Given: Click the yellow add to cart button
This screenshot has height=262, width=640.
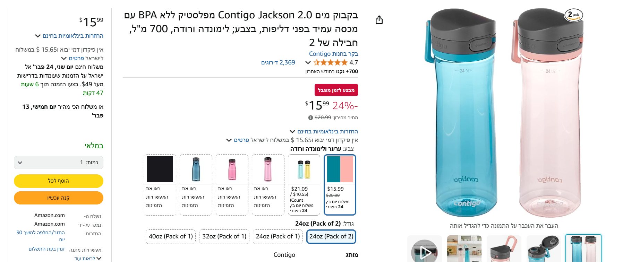Looking at the screenshot, I should pyautogui.click(x=59, y=181).
